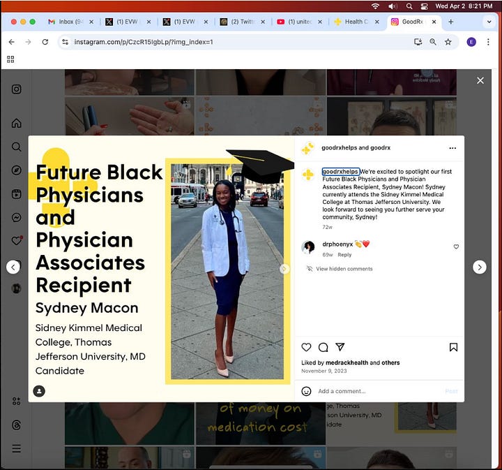Open Instagram home from logo icon
This screenshot has width=502, height=470.
click(x=16, y=89)
